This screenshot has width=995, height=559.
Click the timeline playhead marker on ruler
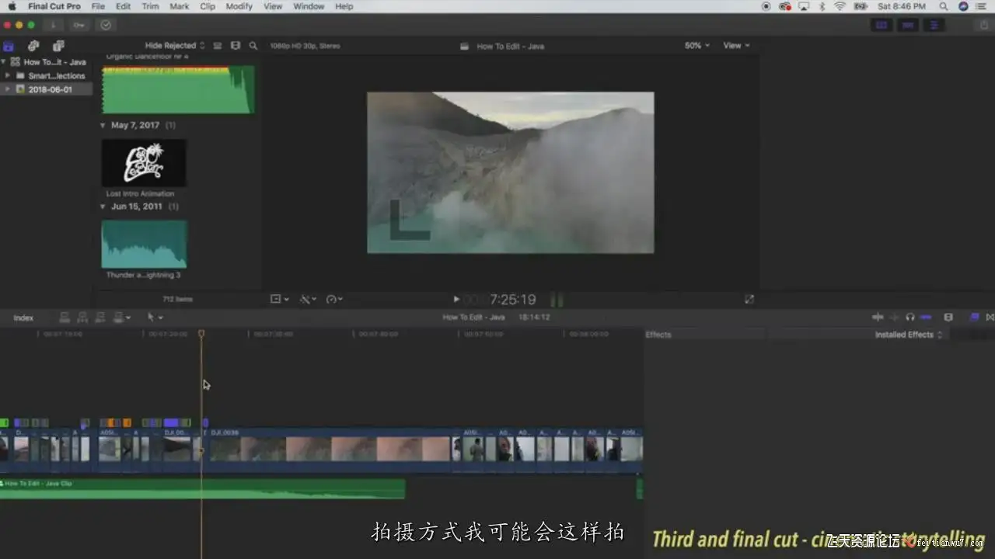pos(201,334)
